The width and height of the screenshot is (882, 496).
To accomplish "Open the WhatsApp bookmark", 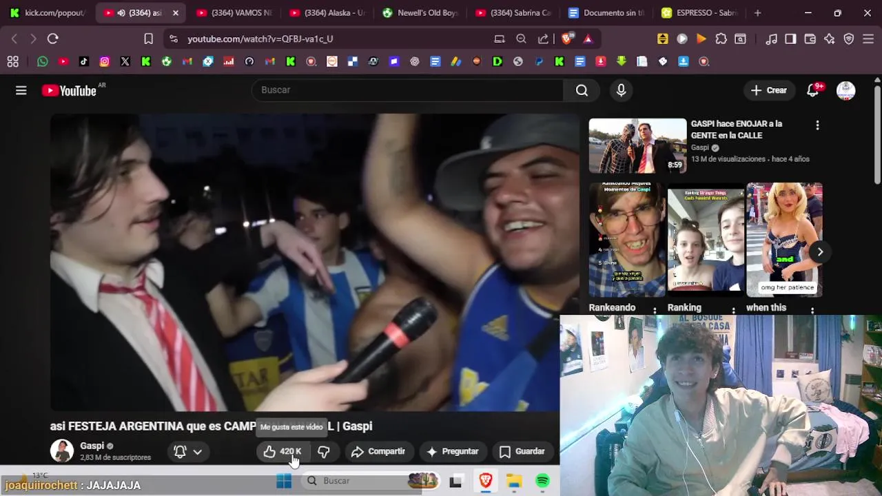I will (43, 61).
